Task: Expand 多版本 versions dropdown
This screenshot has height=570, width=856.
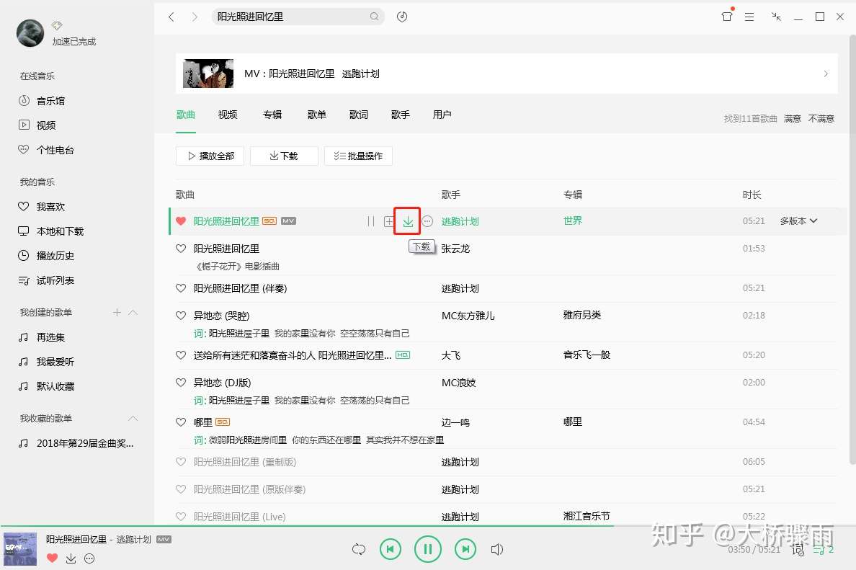Action: [798, 221]
